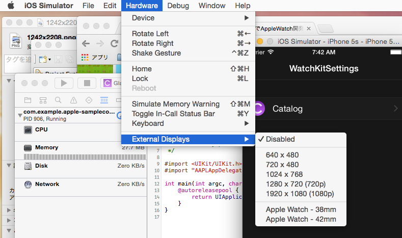Select 1280 x 720 (720p) display

[x=301, y=184]
